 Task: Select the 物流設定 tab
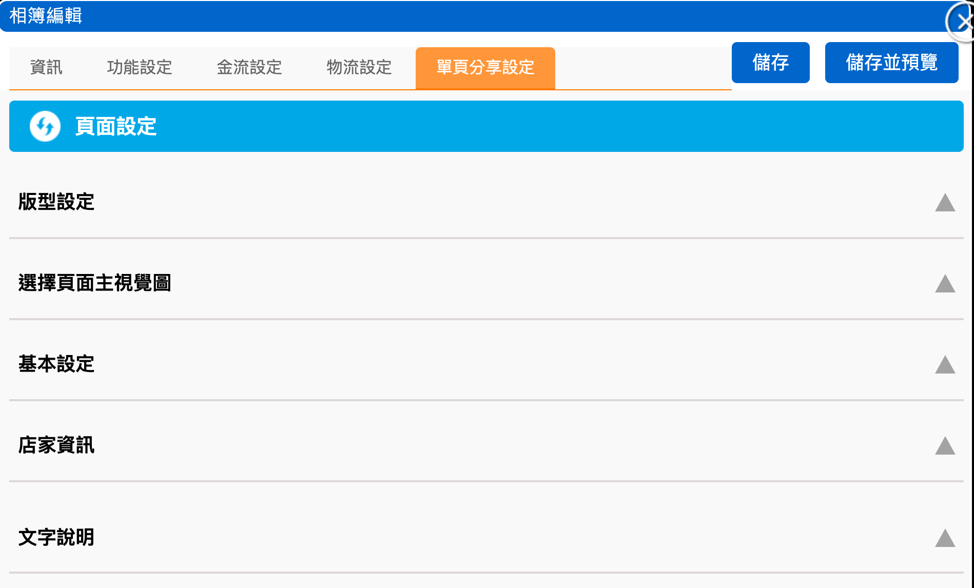(359, 67)
